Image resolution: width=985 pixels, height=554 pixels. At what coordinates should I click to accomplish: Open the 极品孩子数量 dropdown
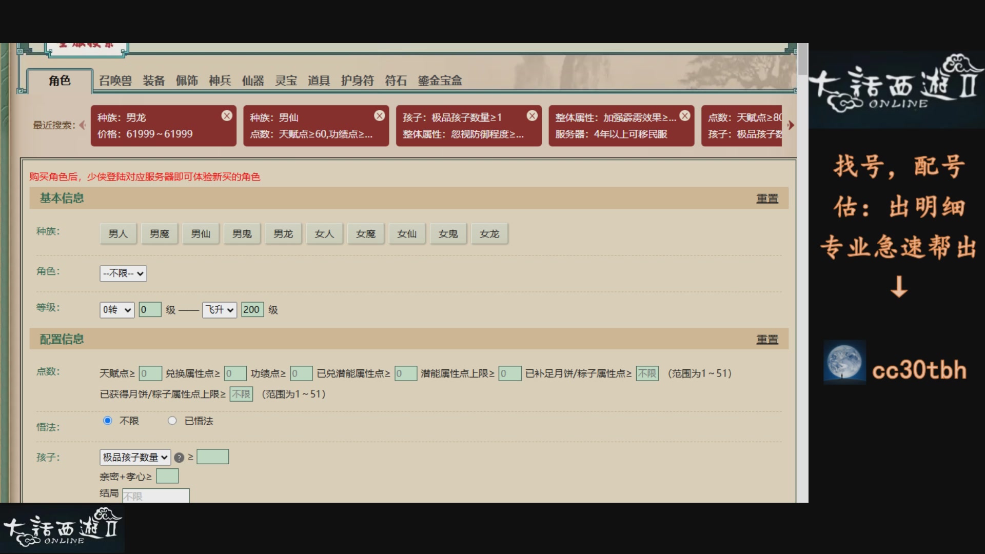pos(135,457)
